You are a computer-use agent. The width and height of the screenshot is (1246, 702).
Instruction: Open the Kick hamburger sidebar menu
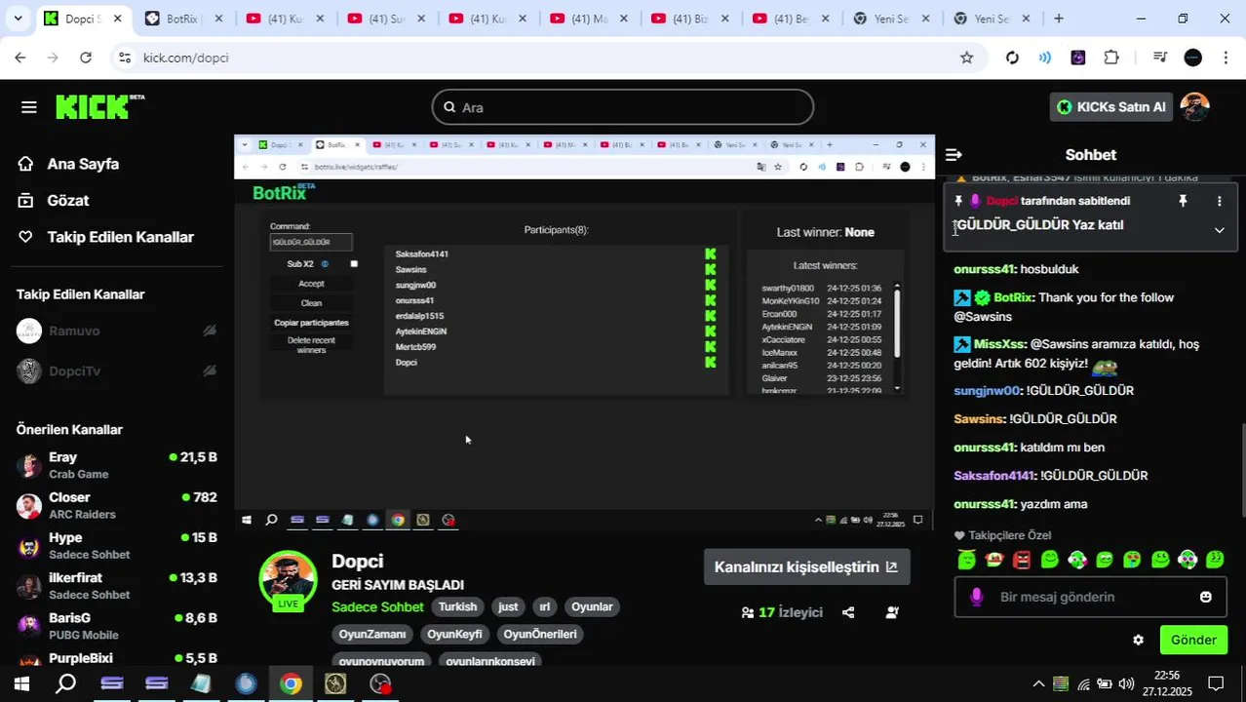(28, 107)
